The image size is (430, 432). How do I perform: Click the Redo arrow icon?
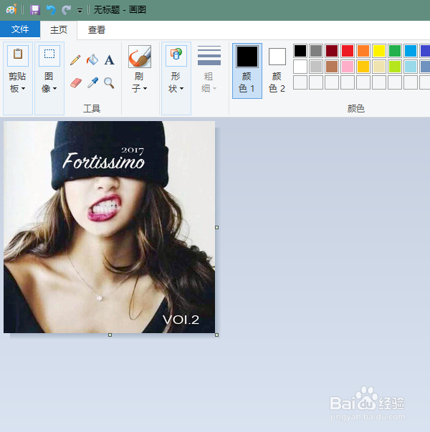[x=66, y=10]
